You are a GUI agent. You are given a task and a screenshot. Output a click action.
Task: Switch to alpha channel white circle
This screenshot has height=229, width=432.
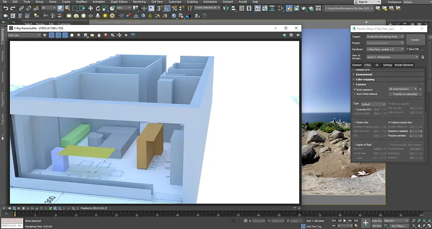[72, 35]
